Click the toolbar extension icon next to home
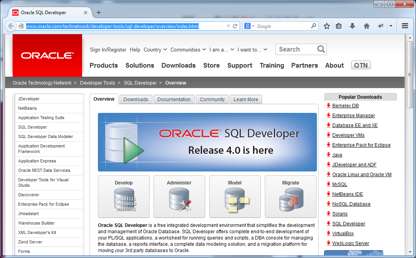The width and height of the screenshot is (416, 258). [381, 26]
